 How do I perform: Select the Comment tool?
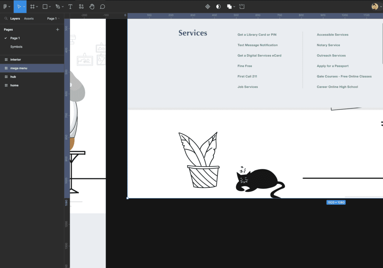pyautogui.click(x=102, y=6)
